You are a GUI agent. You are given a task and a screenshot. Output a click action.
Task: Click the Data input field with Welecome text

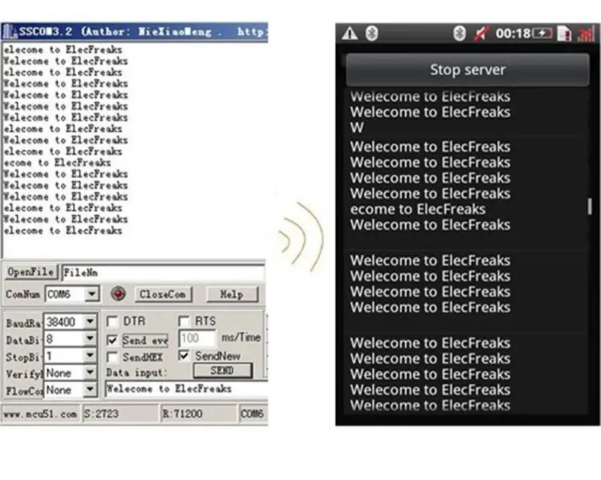[186, 389]
